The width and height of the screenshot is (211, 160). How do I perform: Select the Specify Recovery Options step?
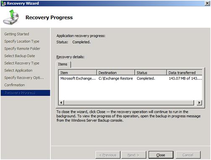click(24, 78)
